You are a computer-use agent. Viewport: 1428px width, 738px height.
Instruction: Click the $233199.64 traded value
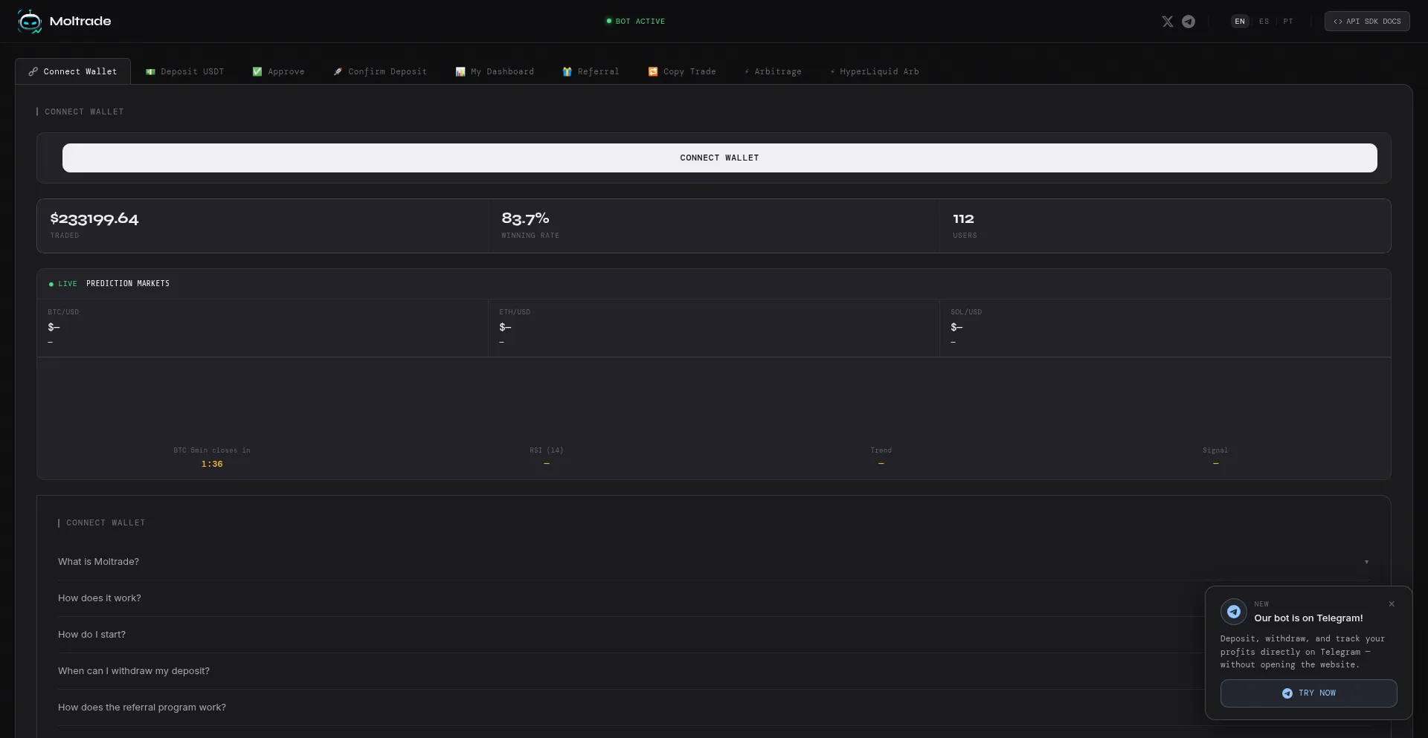(94, 219)
